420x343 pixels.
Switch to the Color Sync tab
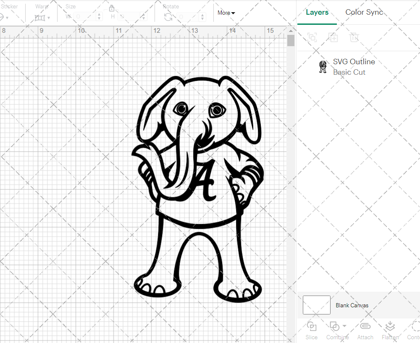coord(364,12)
